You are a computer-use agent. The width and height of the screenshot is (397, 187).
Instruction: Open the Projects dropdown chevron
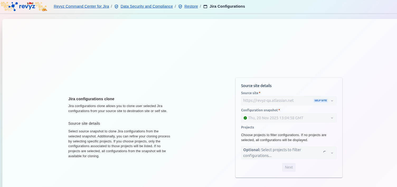pos(332,153)
